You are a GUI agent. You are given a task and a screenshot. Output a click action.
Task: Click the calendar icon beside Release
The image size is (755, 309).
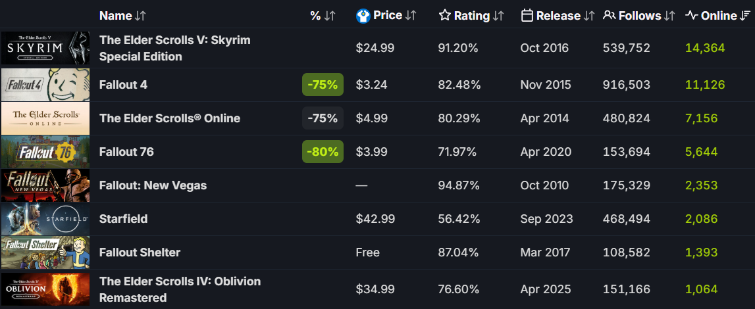coord(527,15)
